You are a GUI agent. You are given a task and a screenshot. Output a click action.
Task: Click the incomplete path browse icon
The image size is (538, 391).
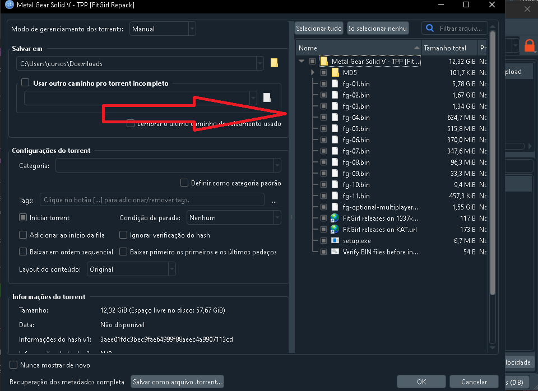[x=267, y=97]
